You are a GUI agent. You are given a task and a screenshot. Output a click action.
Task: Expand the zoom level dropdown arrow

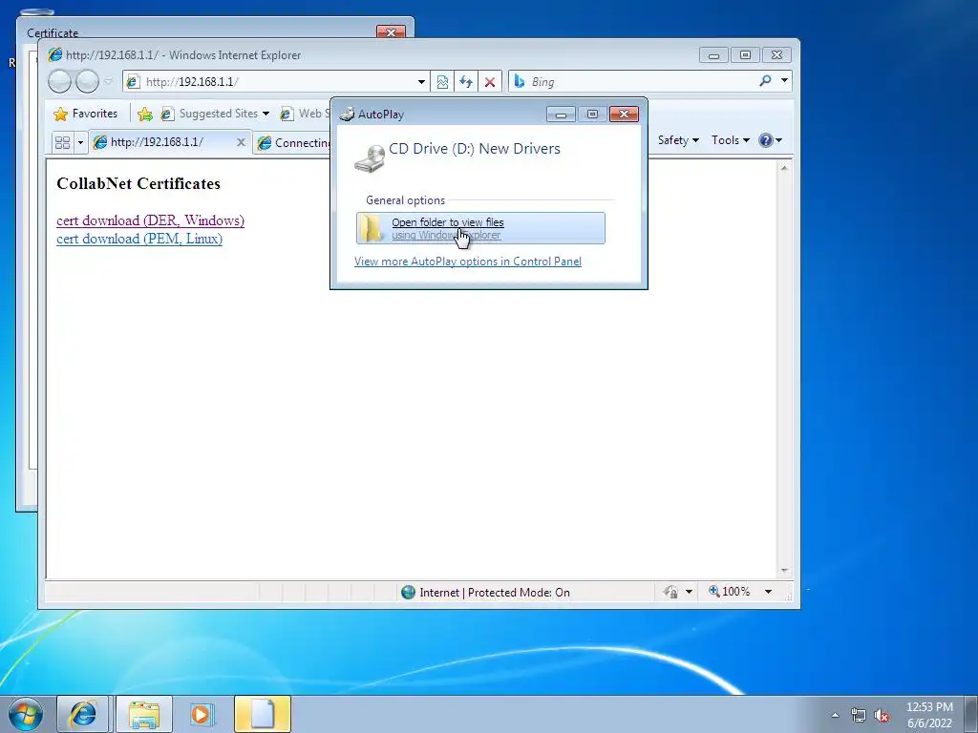(769, 592)
